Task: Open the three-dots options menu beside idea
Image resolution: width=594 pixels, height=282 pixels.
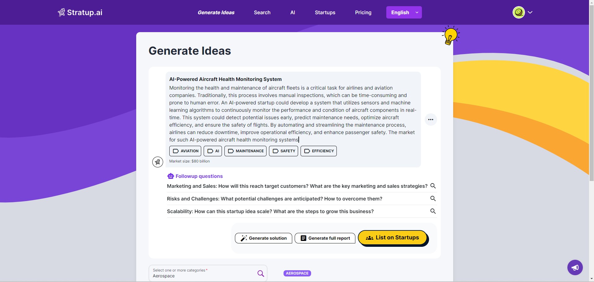Action: (x=431, y=120)
